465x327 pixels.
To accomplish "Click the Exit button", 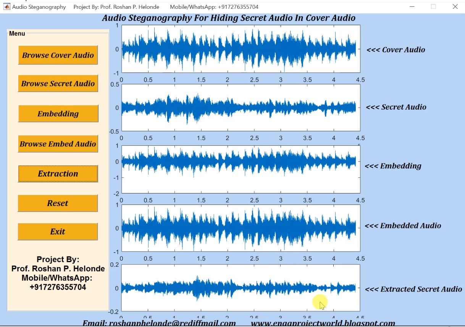I will coord(58,231).
